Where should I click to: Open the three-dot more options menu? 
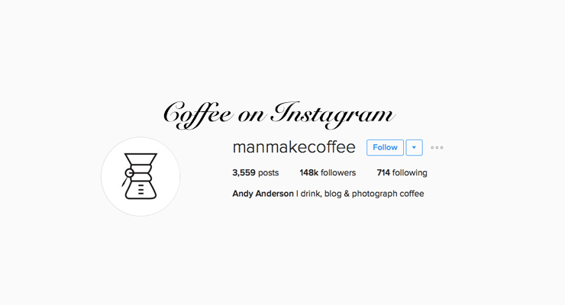(x=437, y=147)
